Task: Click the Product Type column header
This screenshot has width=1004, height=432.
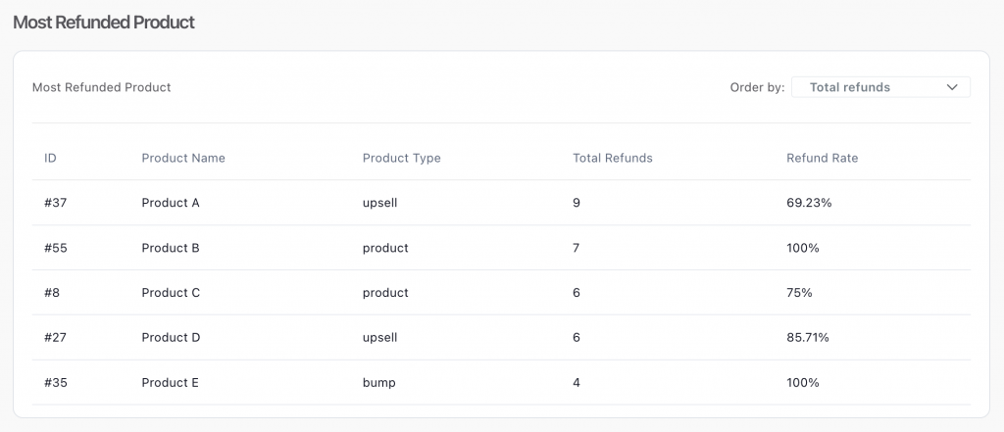Action: [x=401, y=158]
